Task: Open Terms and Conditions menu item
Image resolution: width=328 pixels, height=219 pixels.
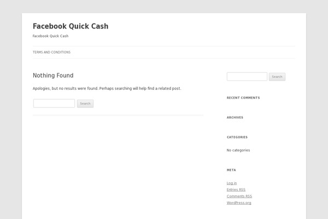Action: pyautogui.click(x=51, y=52)
